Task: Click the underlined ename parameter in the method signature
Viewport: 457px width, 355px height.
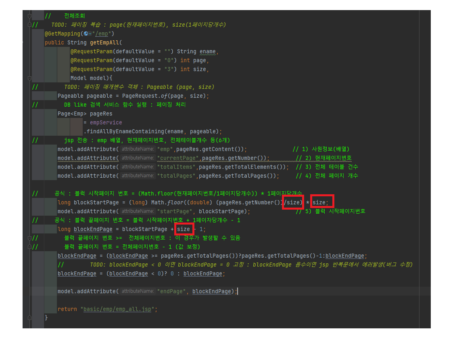Action: 207,52
